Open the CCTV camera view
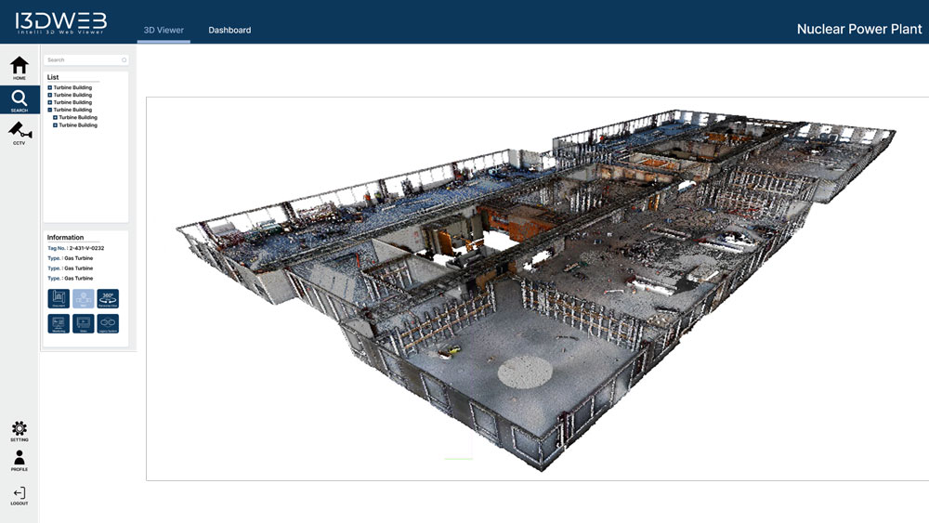This screenshot has width=929, height=523. 20,132
